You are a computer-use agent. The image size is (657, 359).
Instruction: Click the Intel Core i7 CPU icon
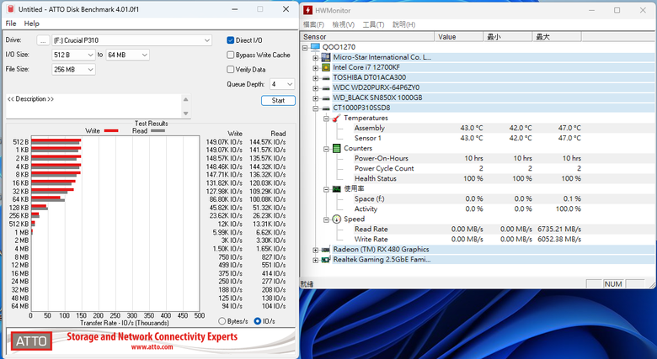(x=326, y=67)
